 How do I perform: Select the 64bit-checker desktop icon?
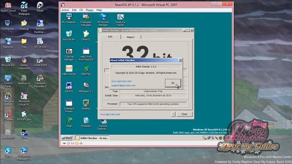pos(69,70)
